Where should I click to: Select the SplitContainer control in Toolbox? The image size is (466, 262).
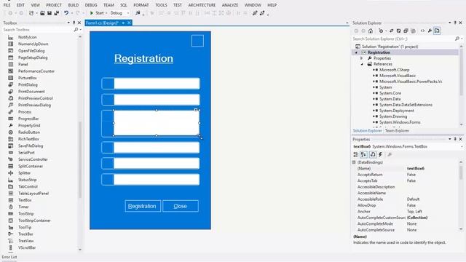[x=31, y=167]
